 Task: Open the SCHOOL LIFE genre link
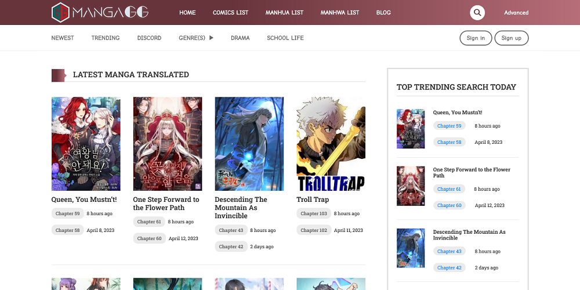click(285, 38)
